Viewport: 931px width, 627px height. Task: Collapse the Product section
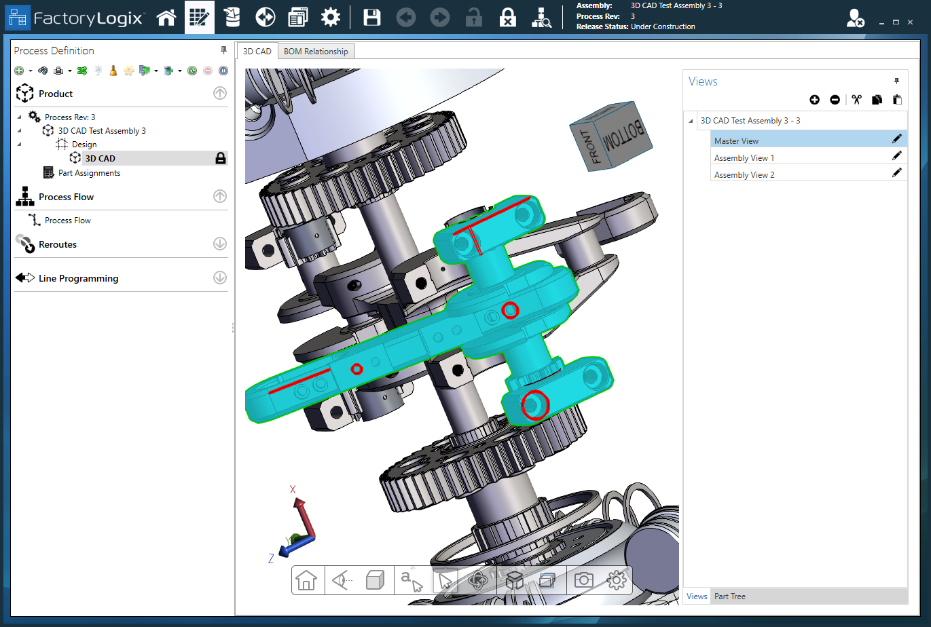tap(220, 94)
